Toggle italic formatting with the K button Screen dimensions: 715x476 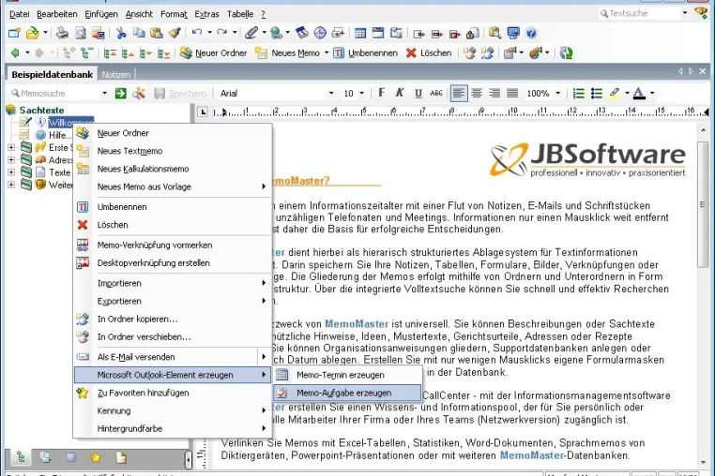tap(400, 93)
